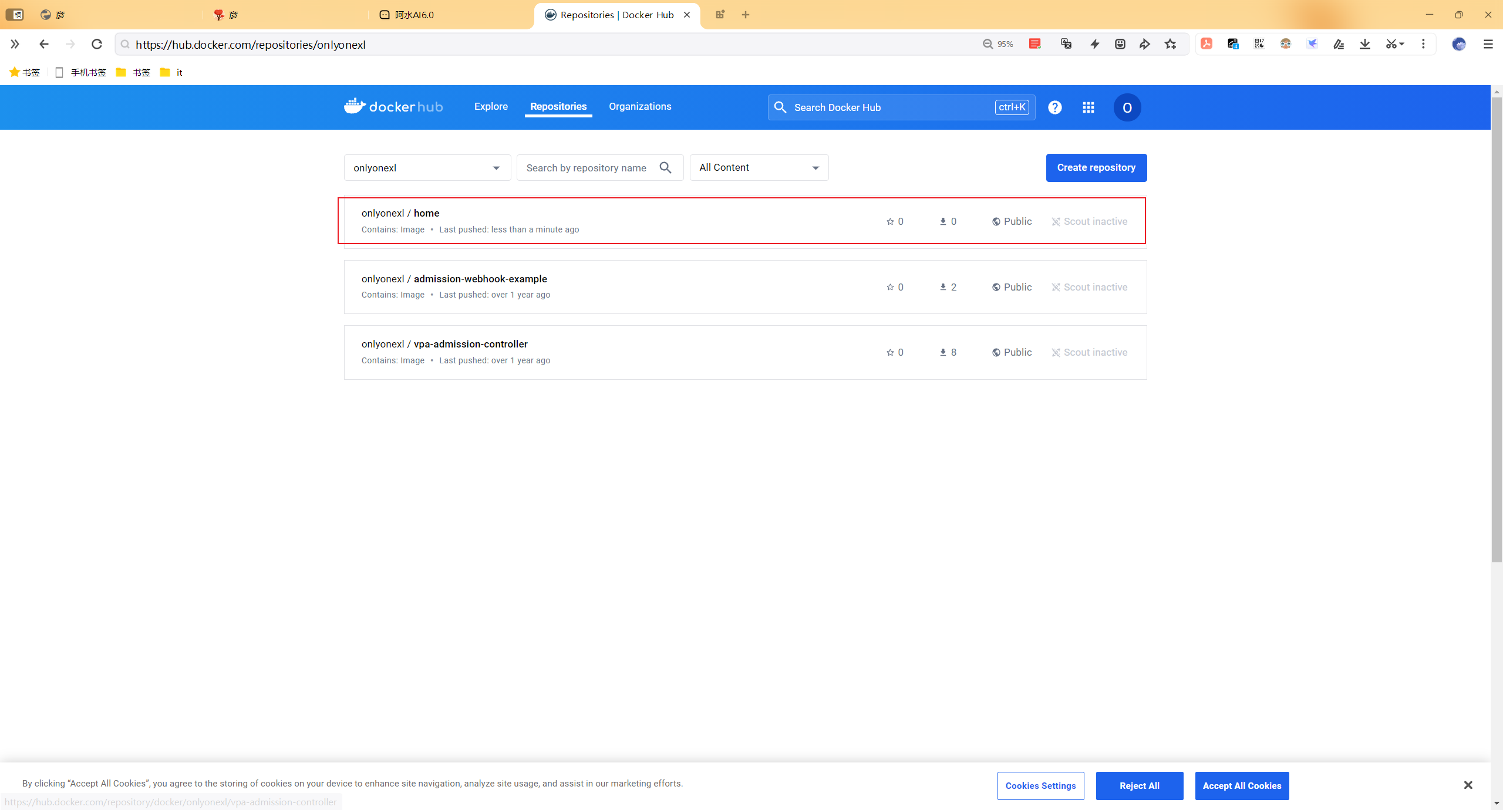Click the share arrow icon in address bar
Viewport: 1503px width, 810px height.
point(1145,44)
